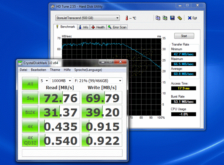
Task: Run the 4K test button
Action: pos(30,126)
